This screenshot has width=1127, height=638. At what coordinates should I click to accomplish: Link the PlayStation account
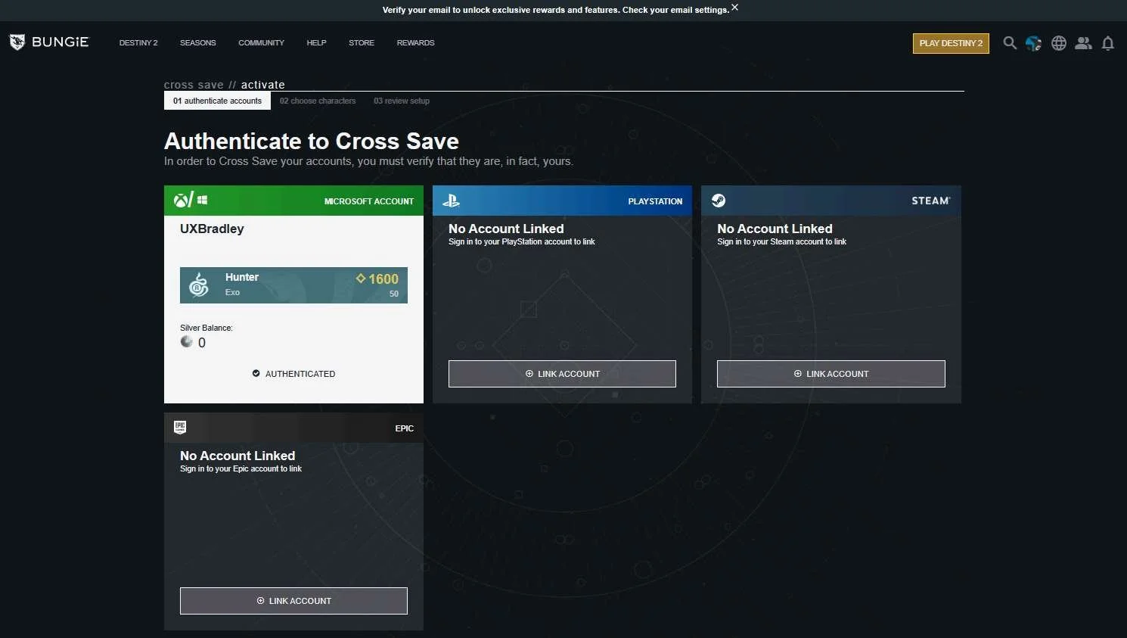click(562, 374)
